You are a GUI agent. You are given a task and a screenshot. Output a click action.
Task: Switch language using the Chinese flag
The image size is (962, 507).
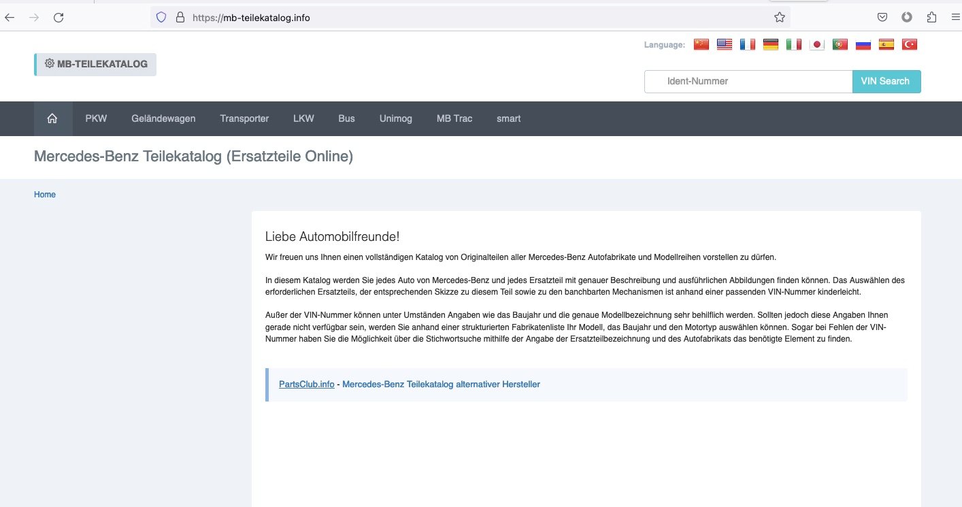[701, 45]
